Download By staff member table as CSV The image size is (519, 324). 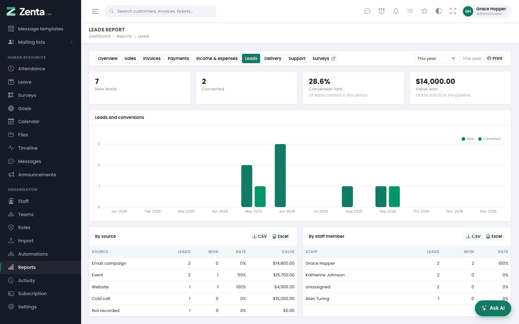coord(473,237)
